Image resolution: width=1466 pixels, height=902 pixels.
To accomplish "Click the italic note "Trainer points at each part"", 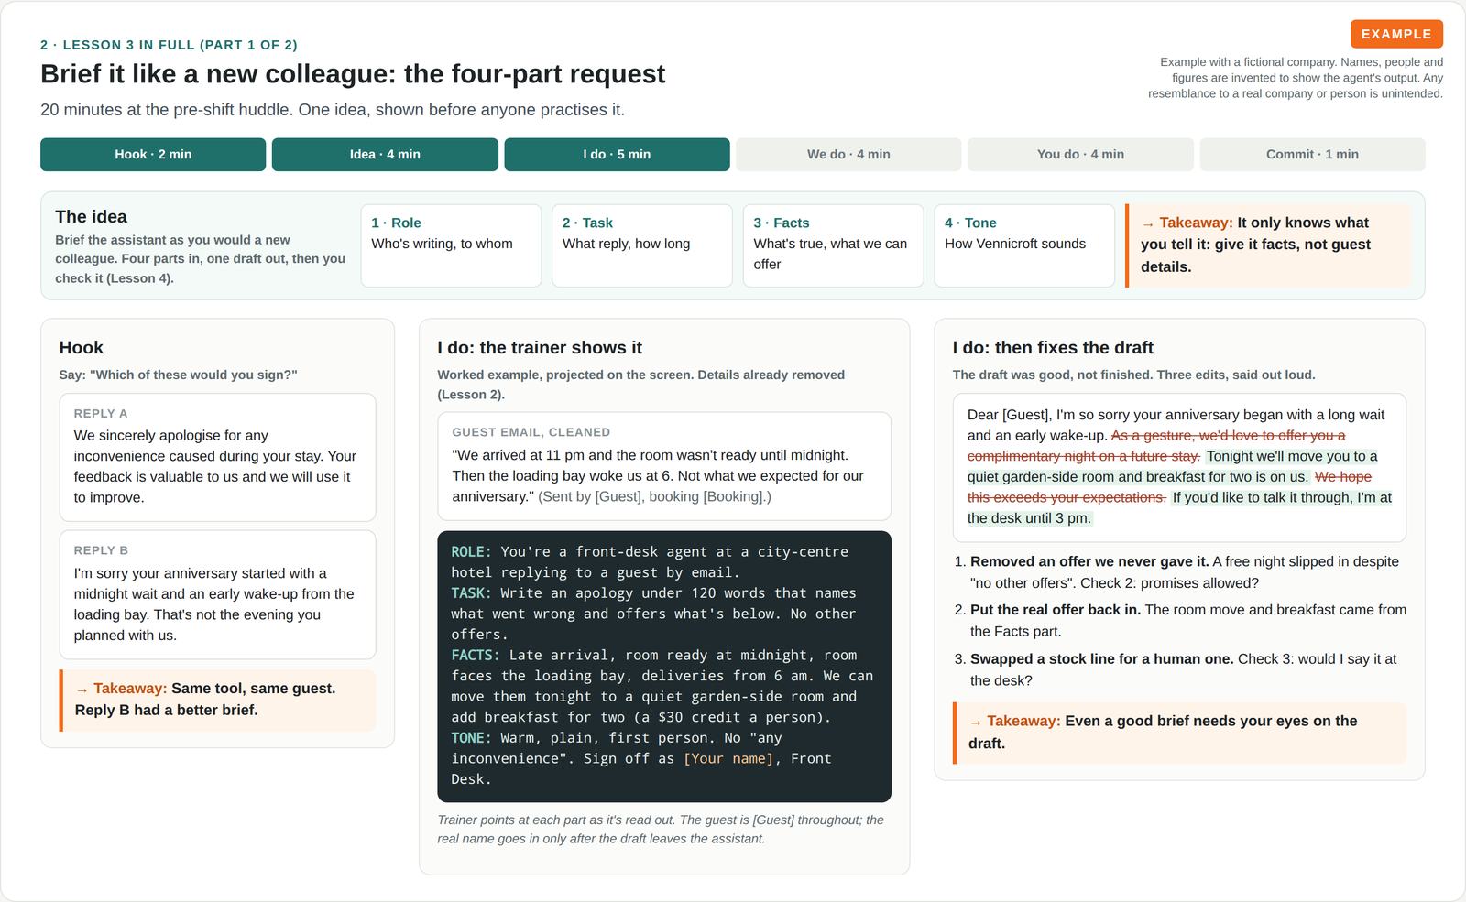I will coord(661,830).
